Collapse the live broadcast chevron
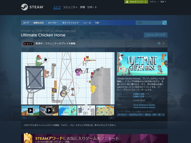The image size is (191, 143). coord(163,43)
